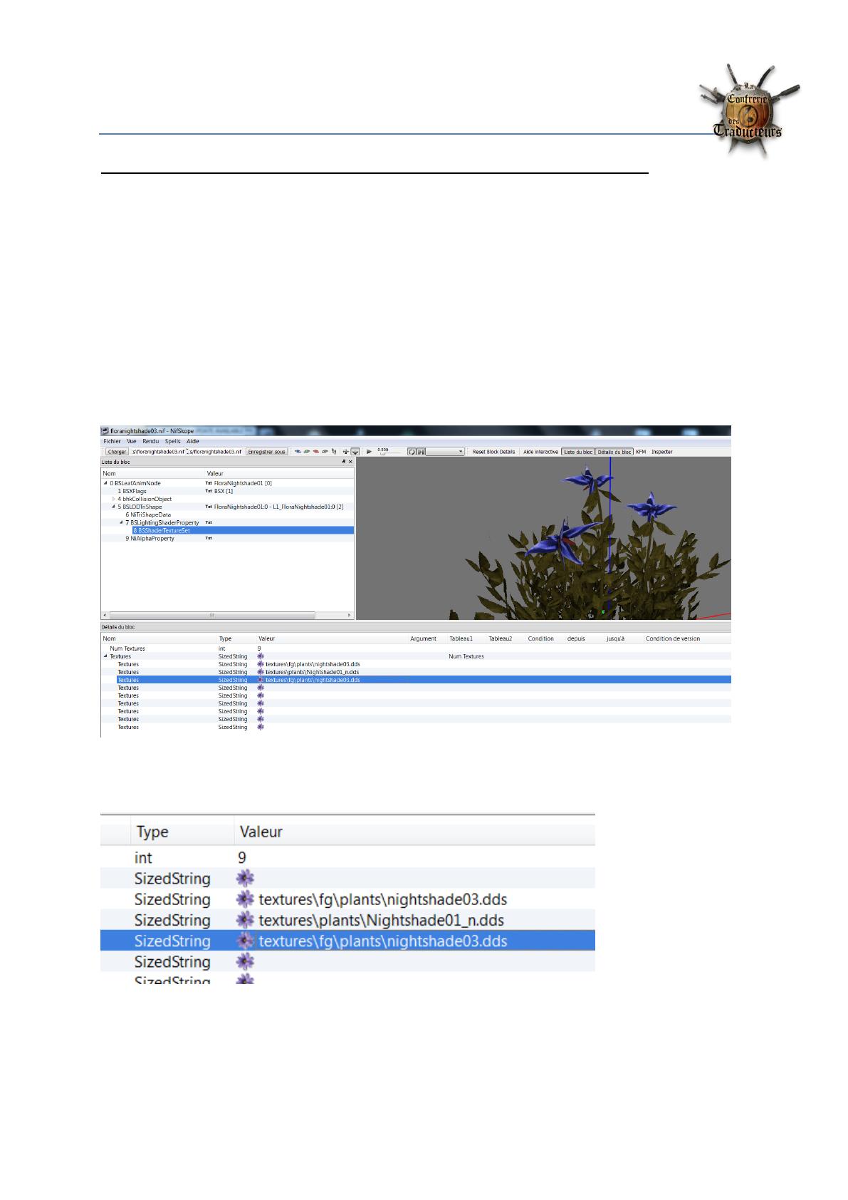Collapse the 5 BSLODTriShape node

(114, 507)
